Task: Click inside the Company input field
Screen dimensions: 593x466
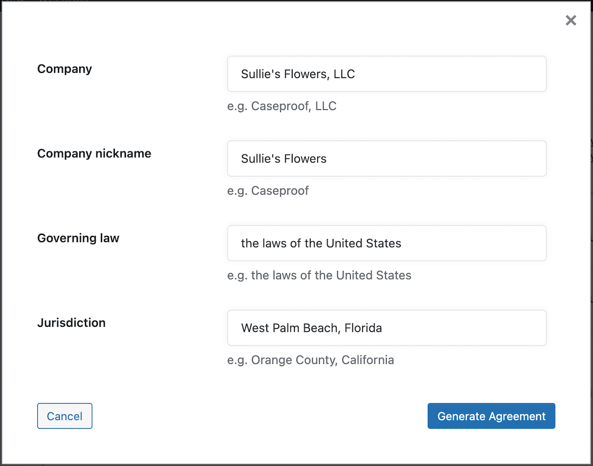Action: [x=387, y=74]
